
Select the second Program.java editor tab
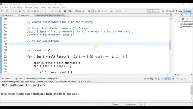[25, 15]
